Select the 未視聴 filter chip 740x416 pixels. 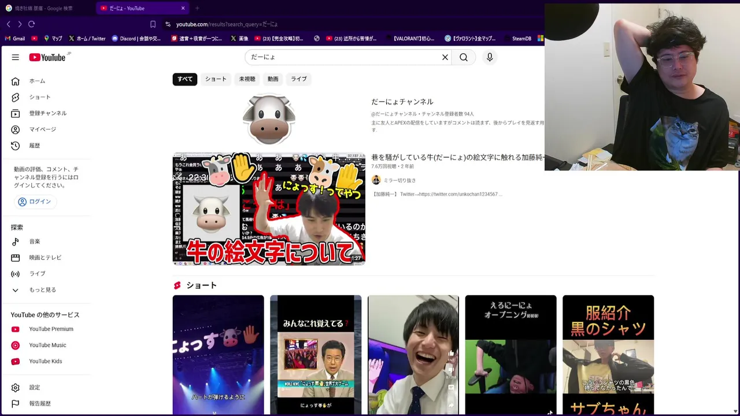[247, 79]
